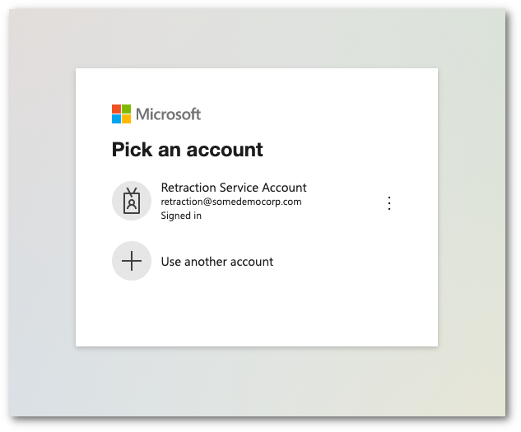Click the green square in Microsoft logo
521x432 pixels.
tap(126, 109)
